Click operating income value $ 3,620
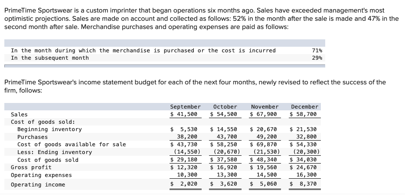The image size is (405, 196). (x=223, y=184)
